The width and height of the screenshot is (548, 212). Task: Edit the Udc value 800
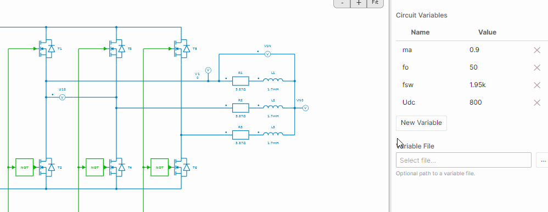476,102
